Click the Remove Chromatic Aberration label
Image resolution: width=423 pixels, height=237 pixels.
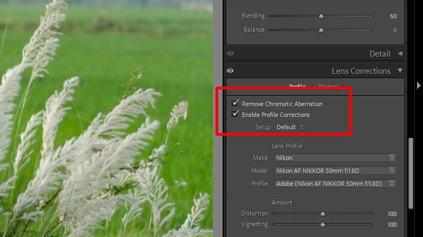point(282,104)
